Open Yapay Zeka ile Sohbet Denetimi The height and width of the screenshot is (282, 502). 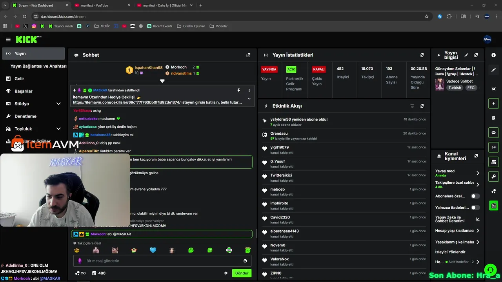pyautogui.click(x=457, y=219)
